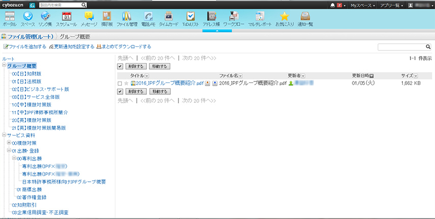Select 日本特許事務所様向けIPFグループ概要 folder

pos(64,182)
